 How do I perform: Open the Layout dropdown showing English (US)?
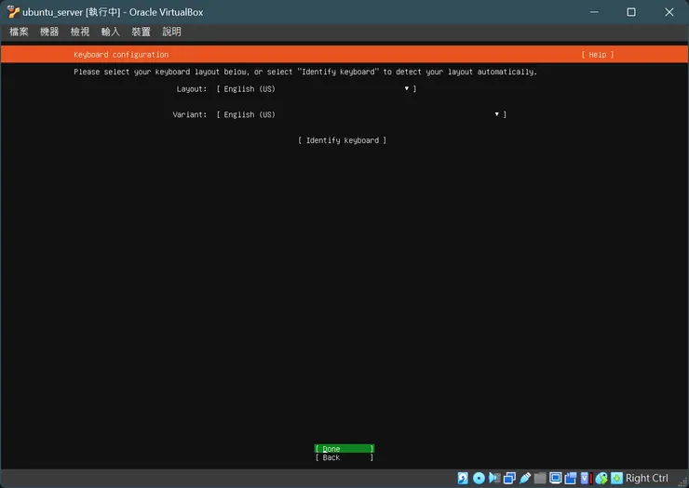tap(317, 88)
